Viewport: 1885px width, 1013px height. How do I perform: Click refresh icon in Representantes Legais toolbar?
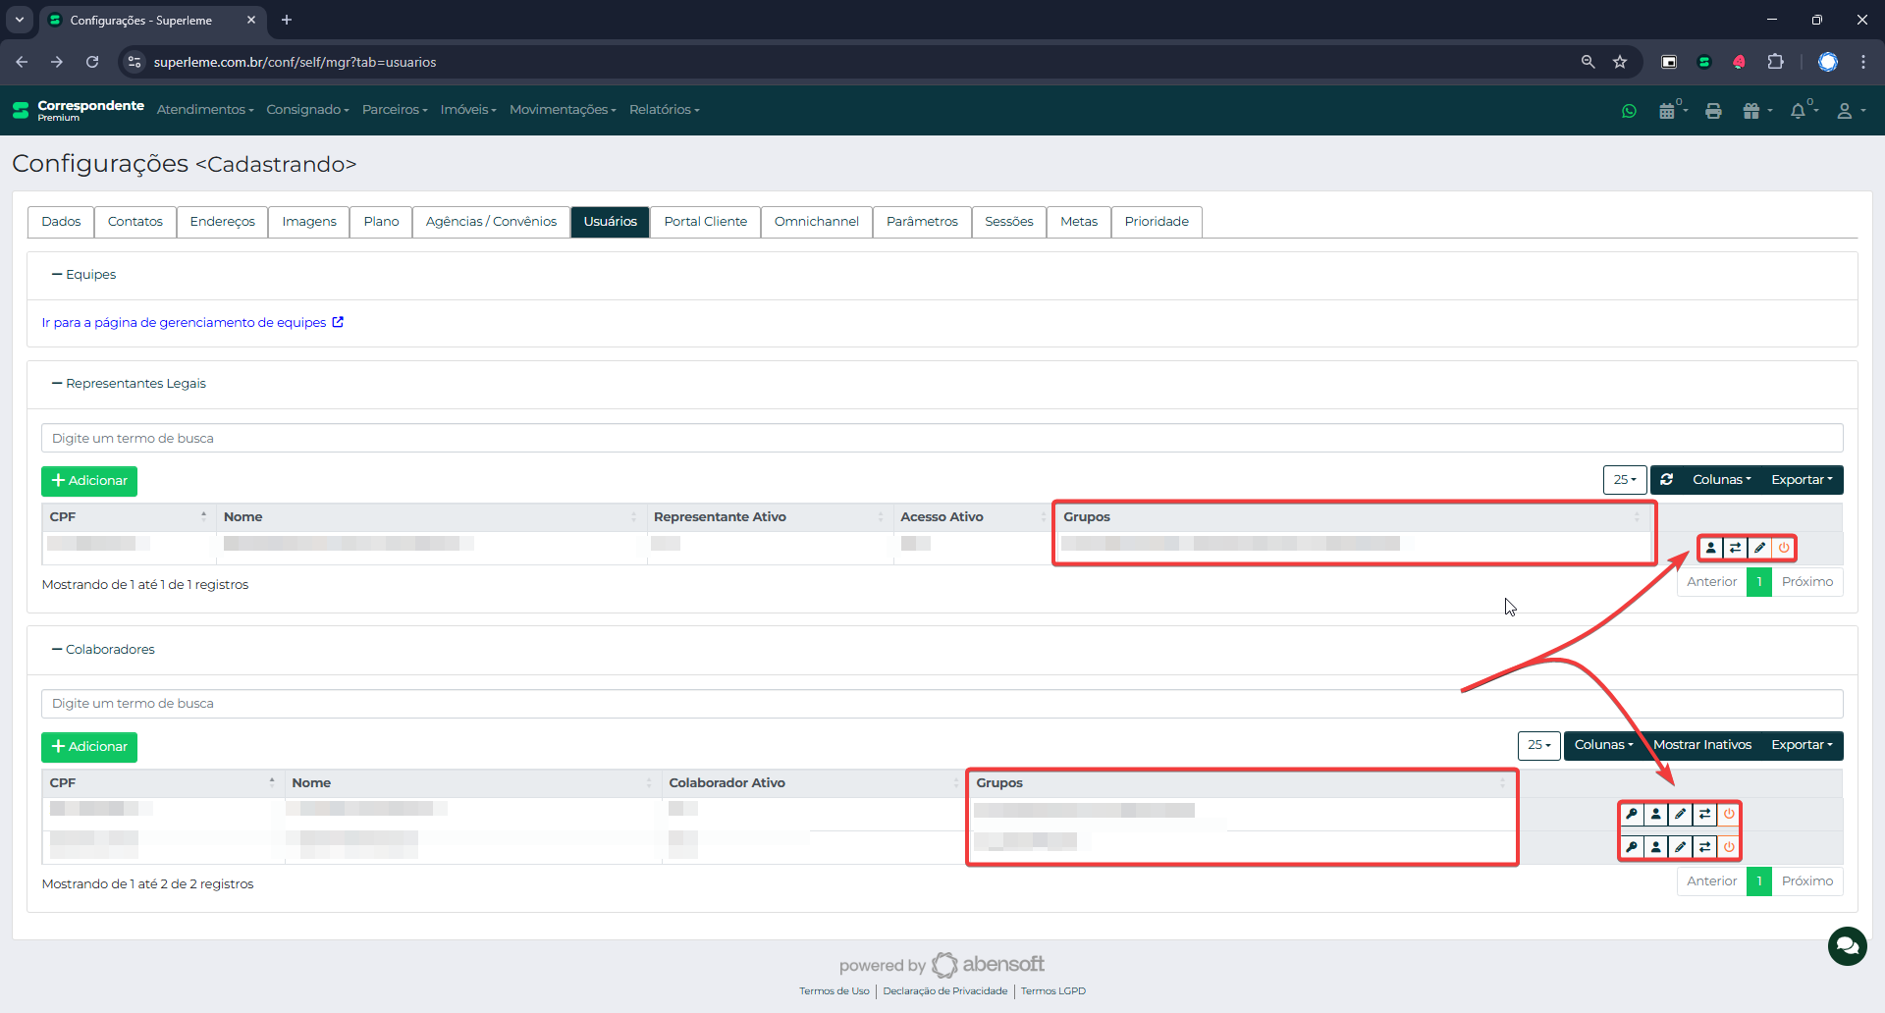point(1667,480)
